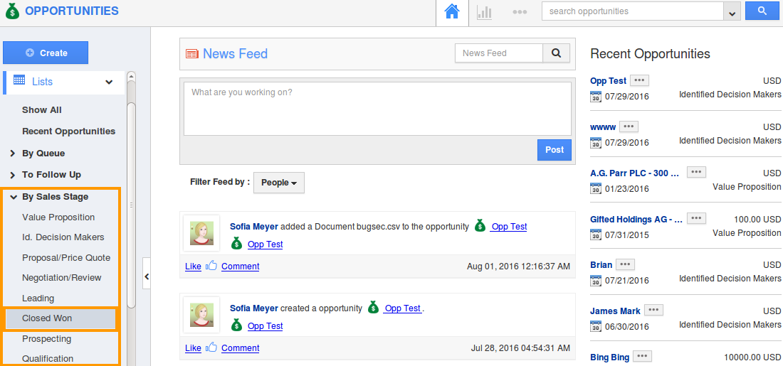Image resolution: width=783 pixels, height=366 pixels.
Task: Click the Create button
Action: coord(46,53)
